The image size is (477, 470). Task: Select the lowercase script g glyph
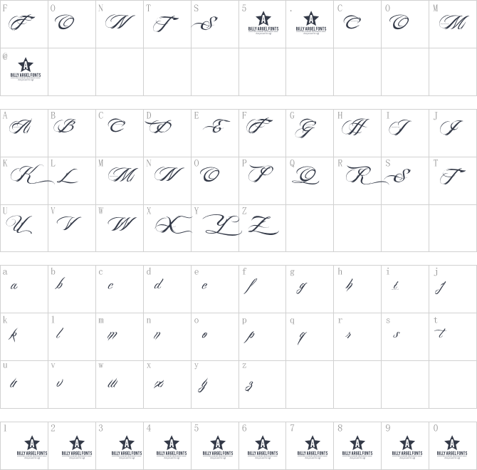point(302,288)
